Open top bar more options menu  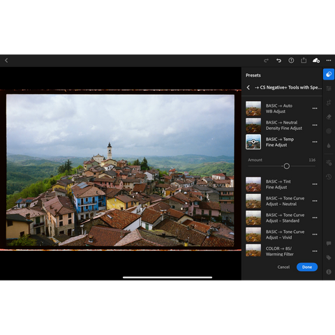(329, 61)
